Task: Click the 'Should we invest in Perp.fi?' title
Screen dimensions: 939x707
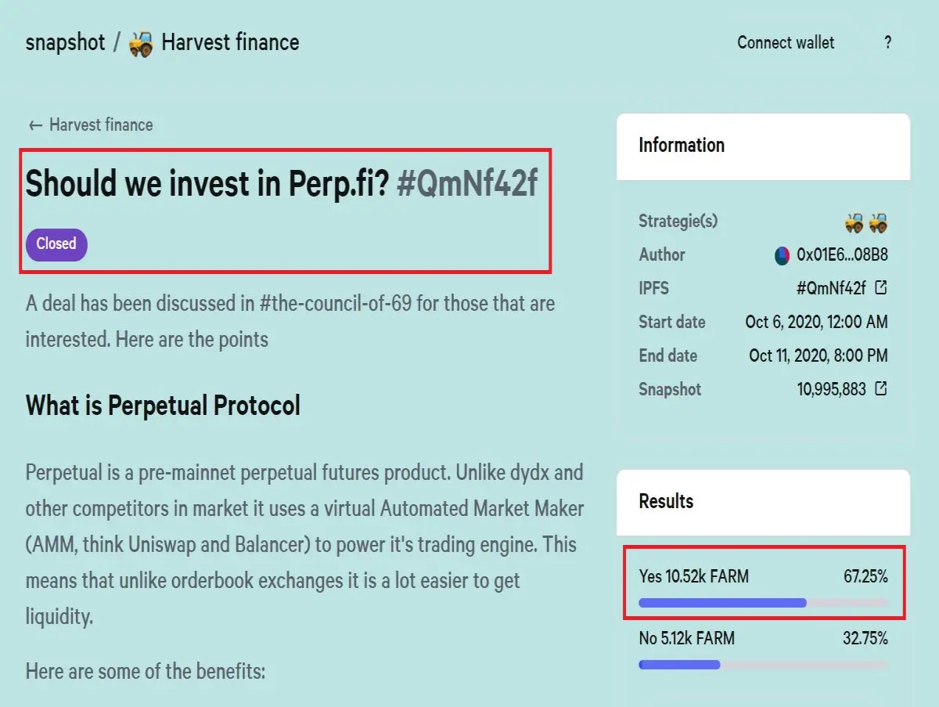Action: click(207, 183)
